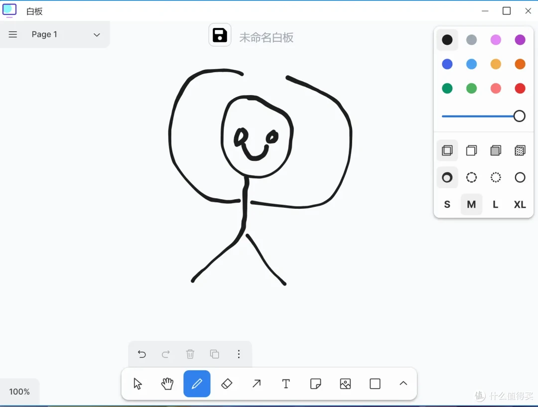Choose the black color swatch

(447, 40)
